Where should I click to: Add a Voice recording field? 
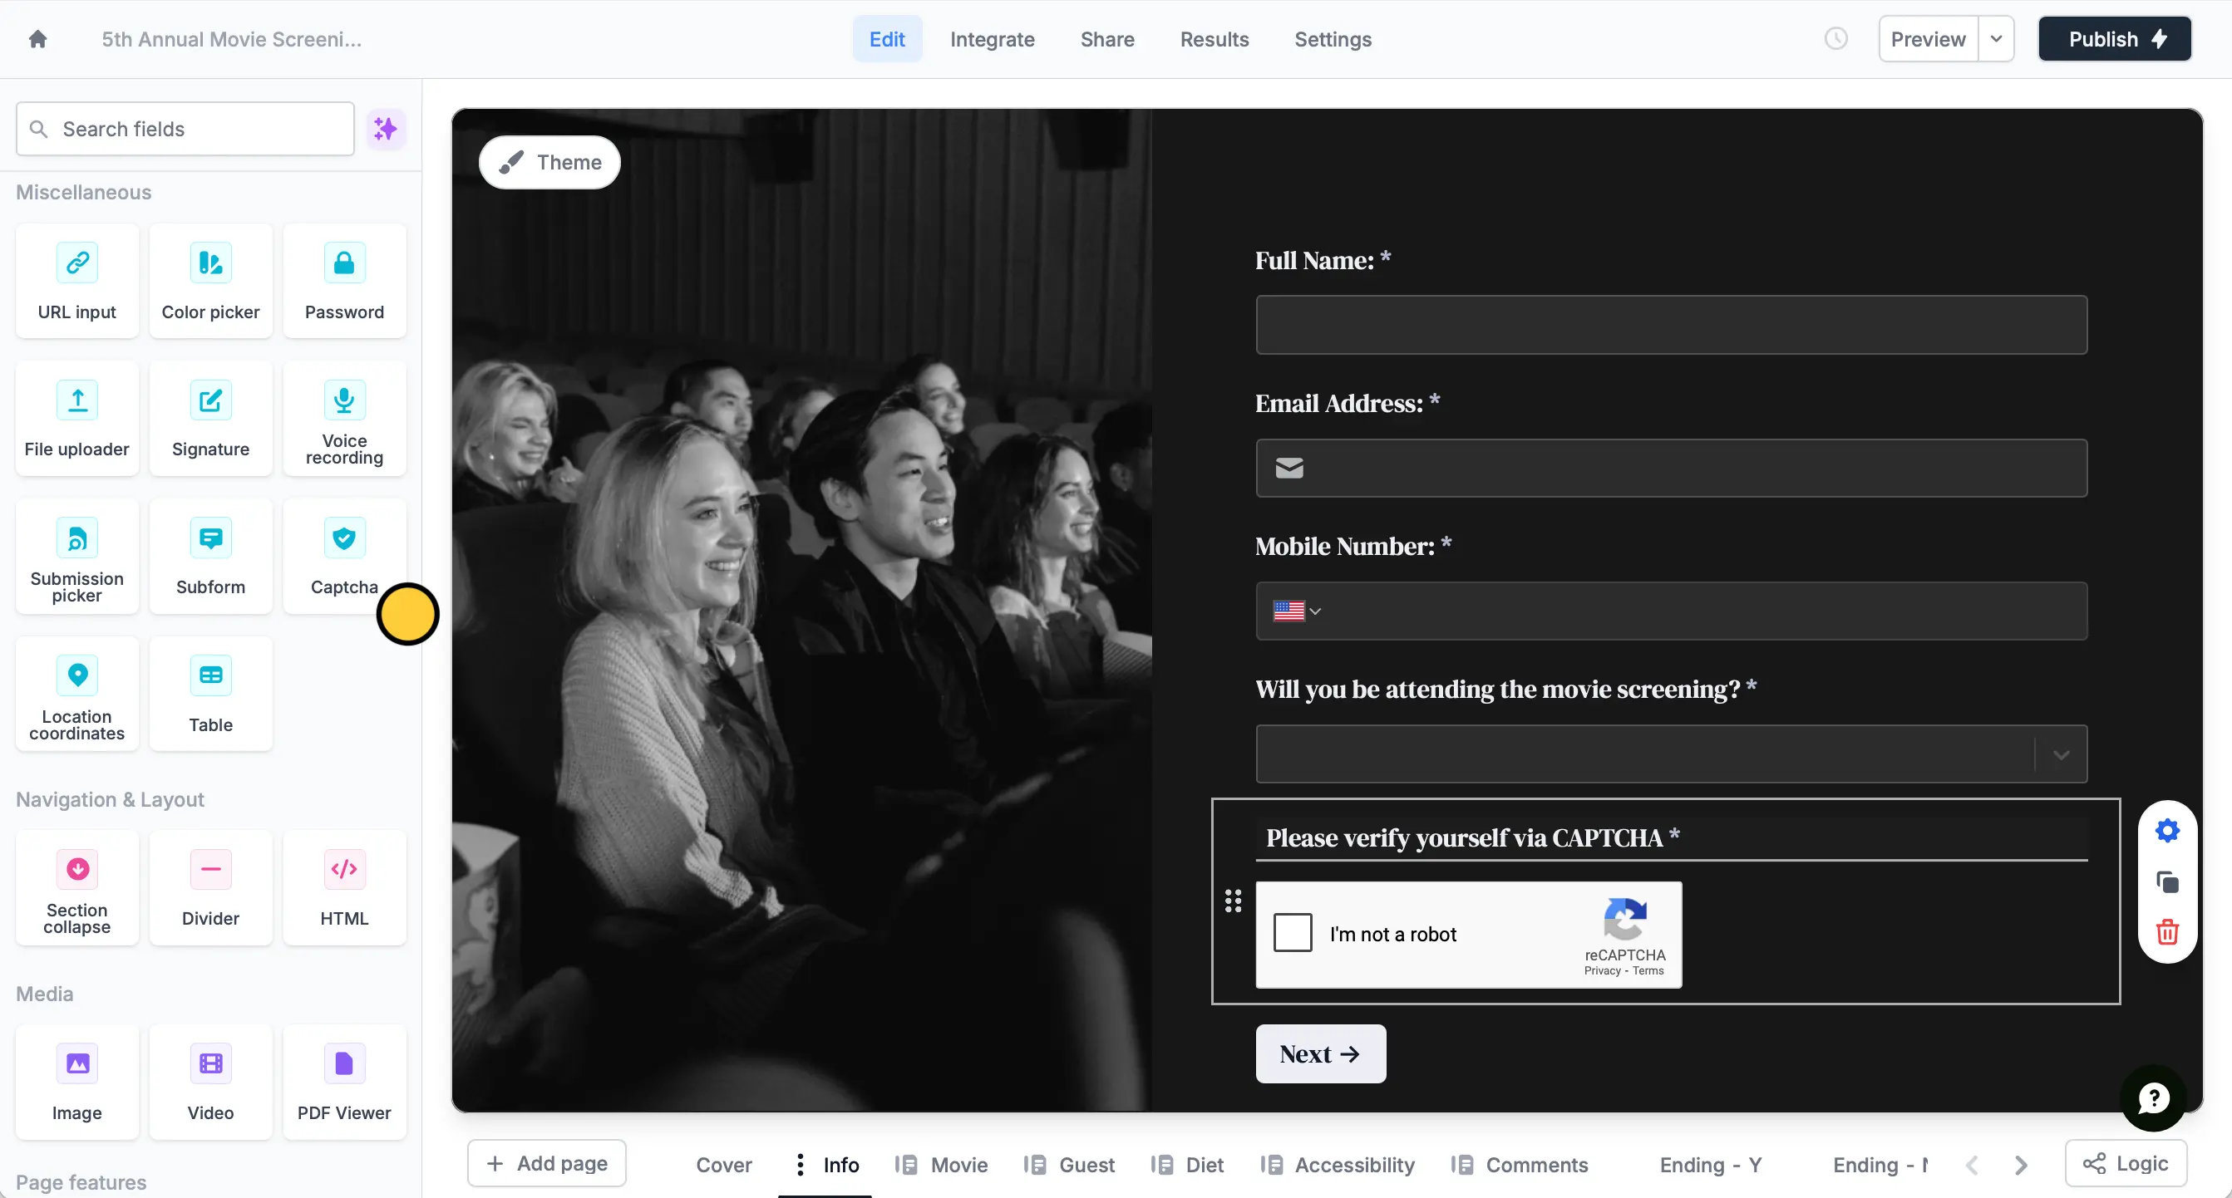tap(344, 420)
